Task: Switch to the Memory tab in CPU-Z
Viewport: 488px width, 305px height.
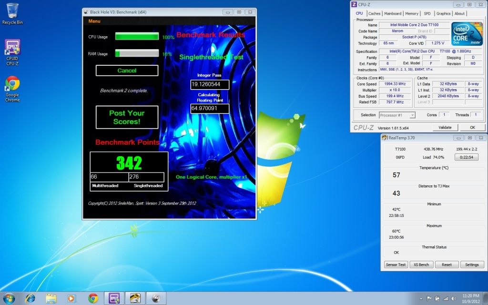Action: click(x=411, y=13)
